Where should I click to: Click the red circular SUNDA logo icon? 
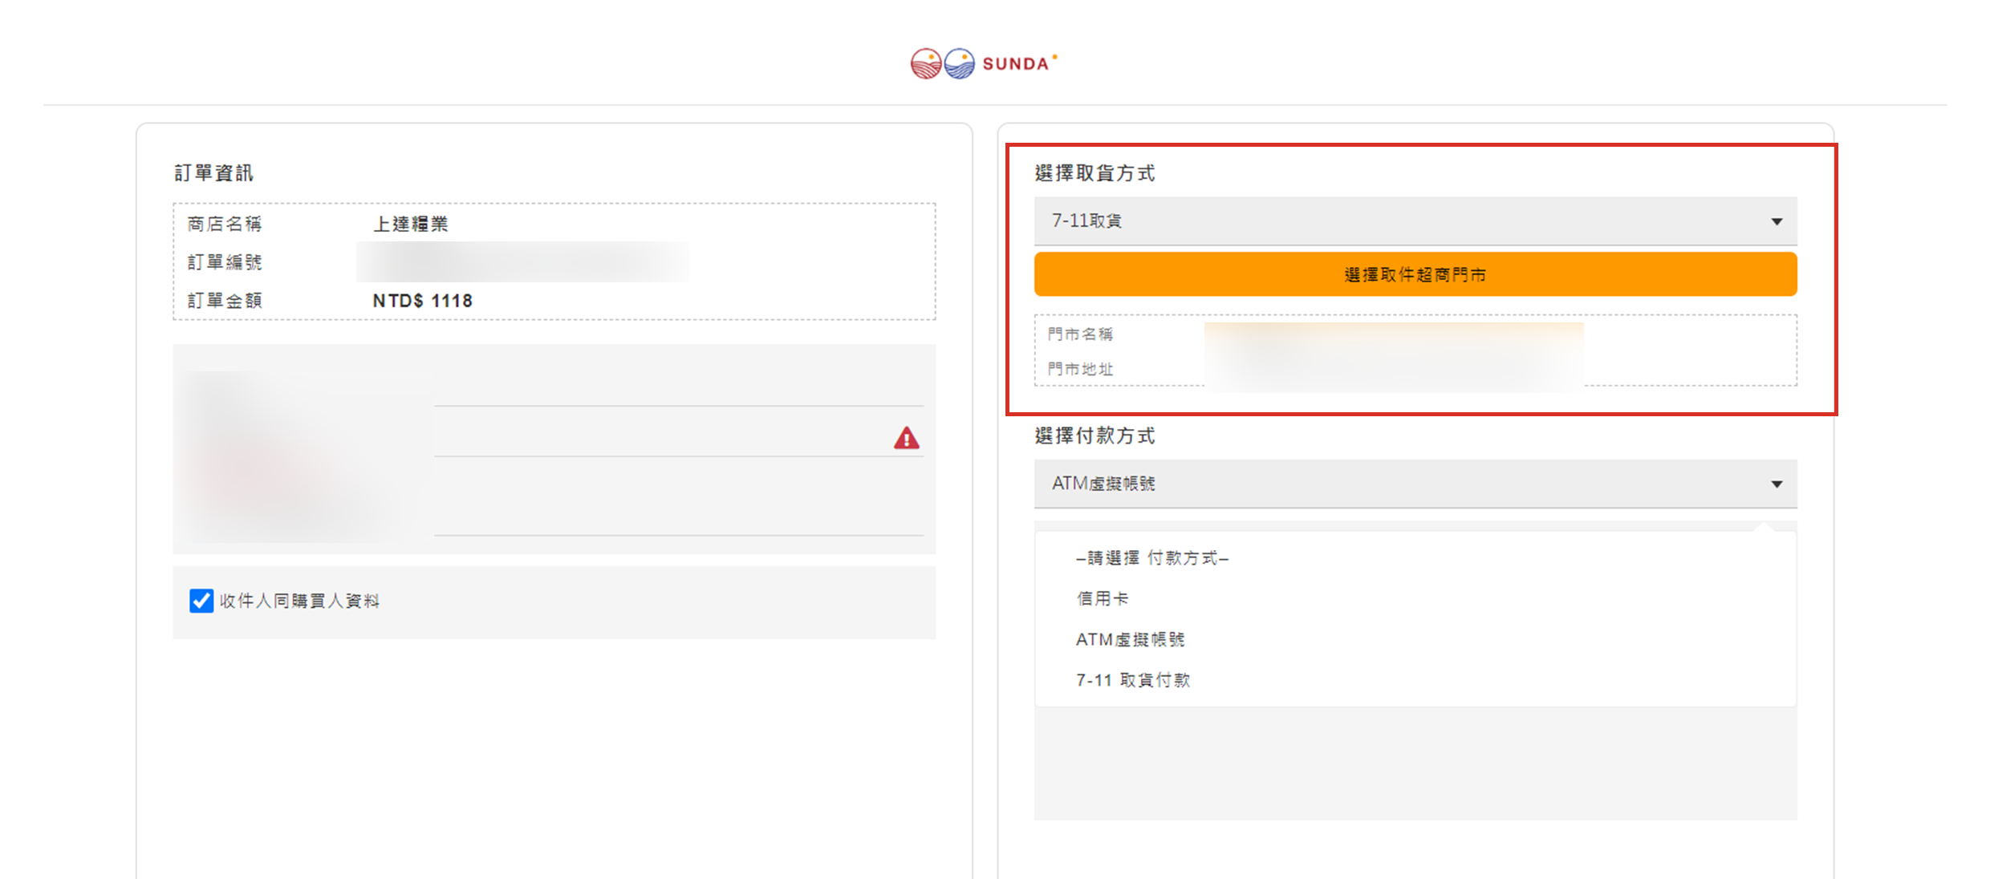coord(925,63)
